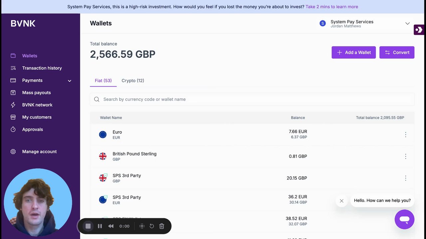This screenshot has width=426, height=239.
Task: Switch to the Fiat (53) tab
Action: click(103, 81)
